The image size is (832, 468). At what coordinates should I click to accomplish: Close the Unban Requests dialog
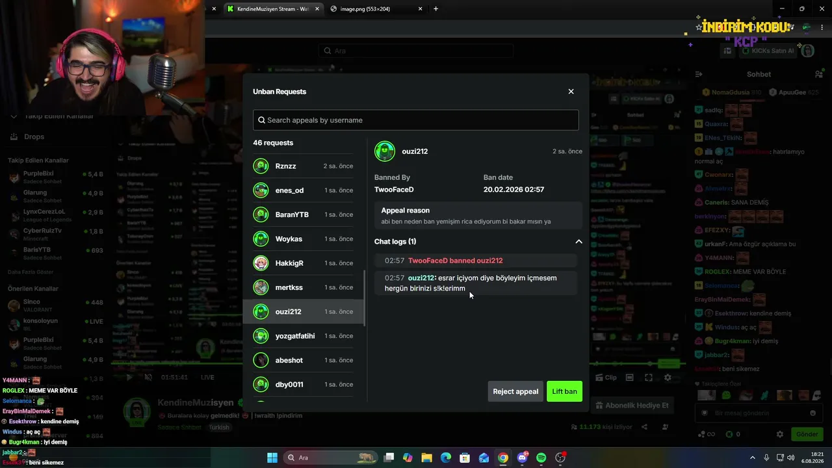click(x=571, y=92)
